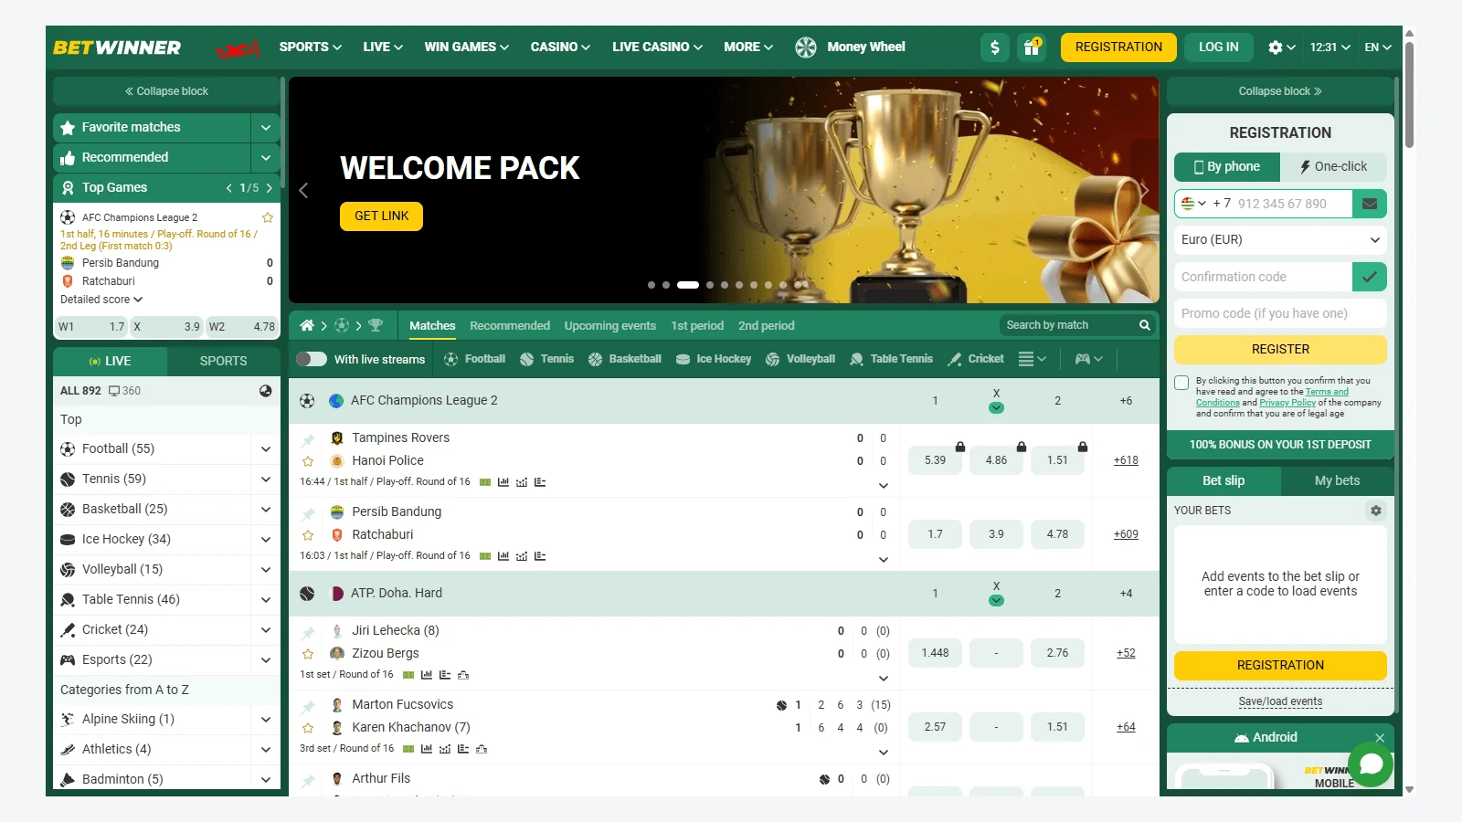Open the bet slip settings gear
Image resolution: width=1462 pixels, height=822 pixels.
1376,511
